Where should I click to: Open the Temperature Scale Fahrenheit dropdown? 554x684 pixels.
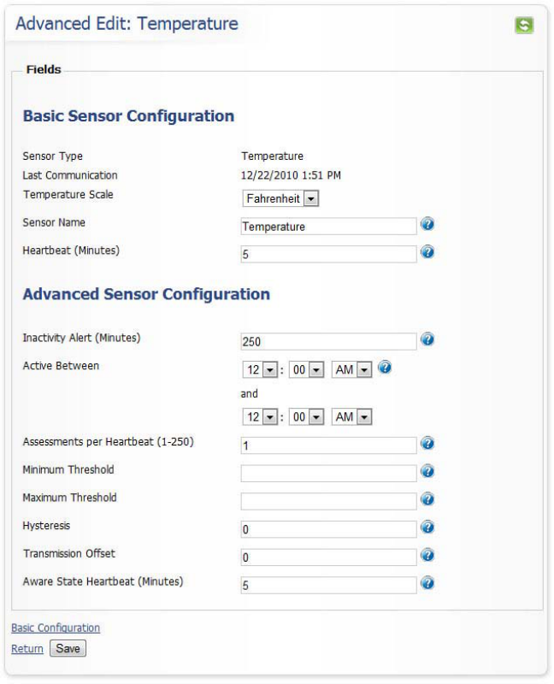[280, 198]
